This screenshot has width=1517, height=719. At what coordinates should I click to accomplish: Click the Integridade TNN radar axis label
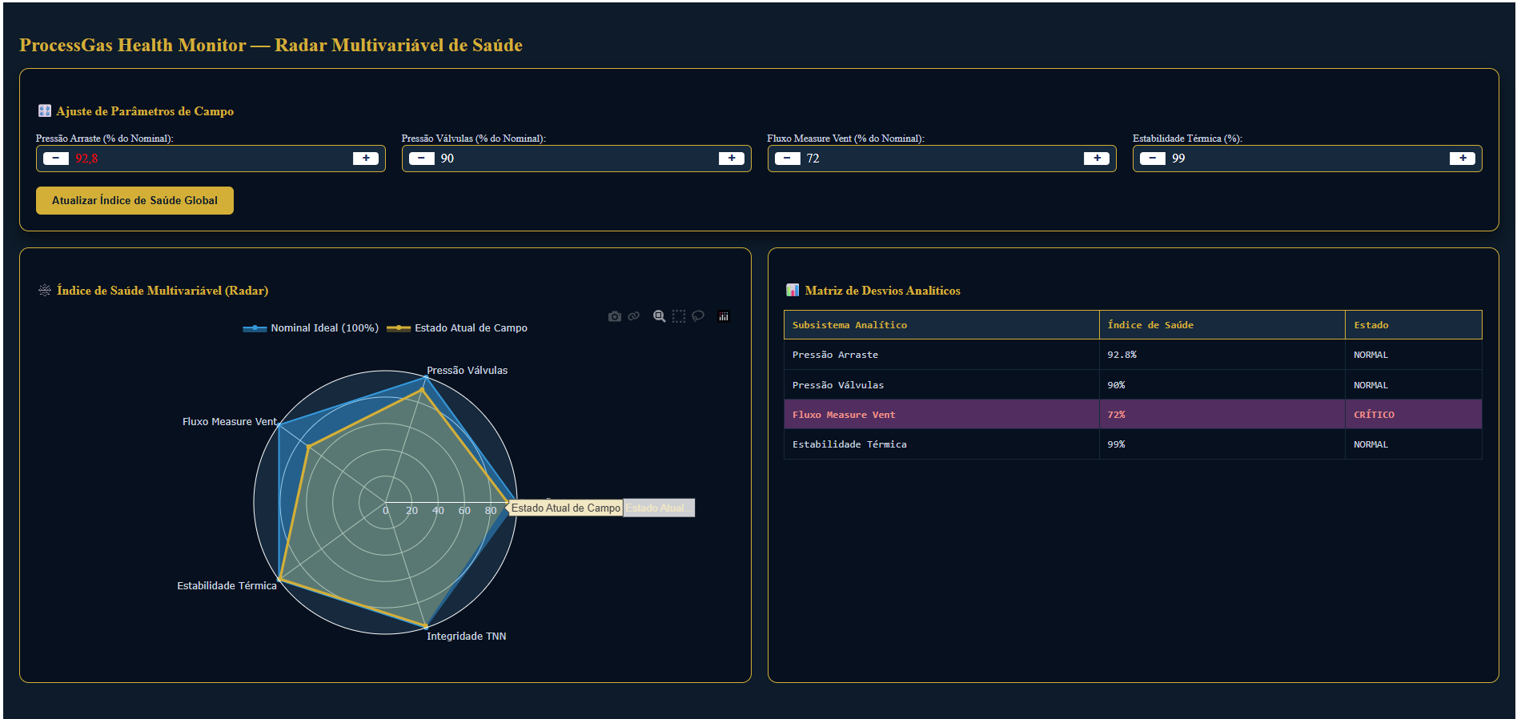coord(466,637)
